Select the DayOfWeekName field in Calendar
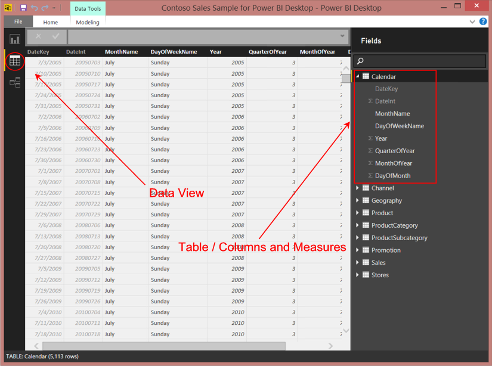This screenshot has height=366, width=492. tap(400, 126)
